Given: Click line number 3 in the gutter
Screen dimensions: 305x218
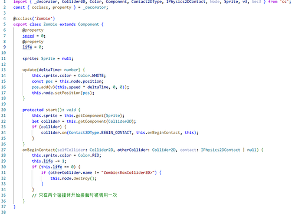Looking at the screenshot, I should [x=5, y=13].
